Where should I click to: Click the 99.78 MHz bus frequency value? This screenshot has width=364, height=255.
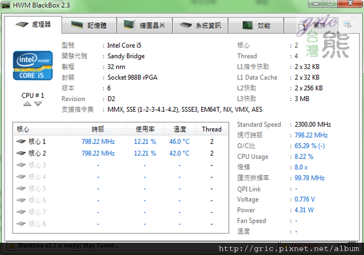[x=309, y=178]
